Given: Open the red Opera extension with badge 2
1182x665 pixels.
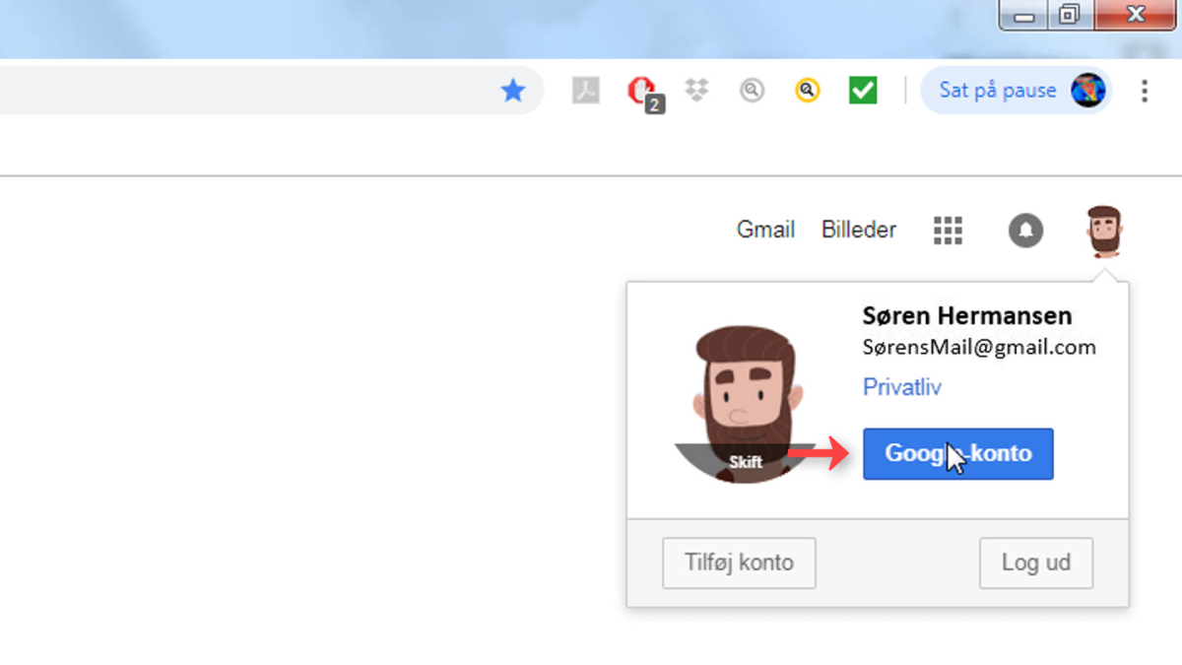Looking at the screenshot, I should [x=643, y=93].
